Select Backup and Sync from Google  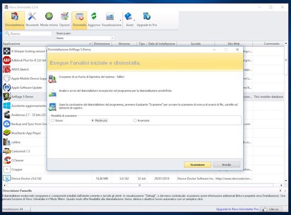pos(24,124)
